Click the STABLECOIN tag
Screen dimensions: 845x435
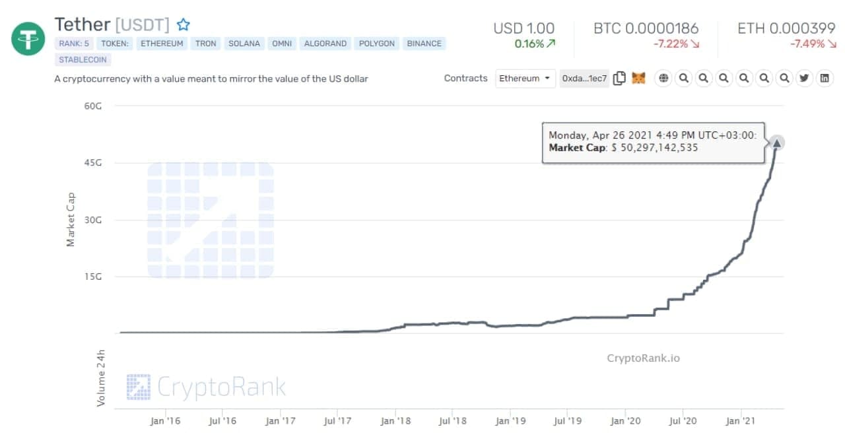click(x=83, y=59)
